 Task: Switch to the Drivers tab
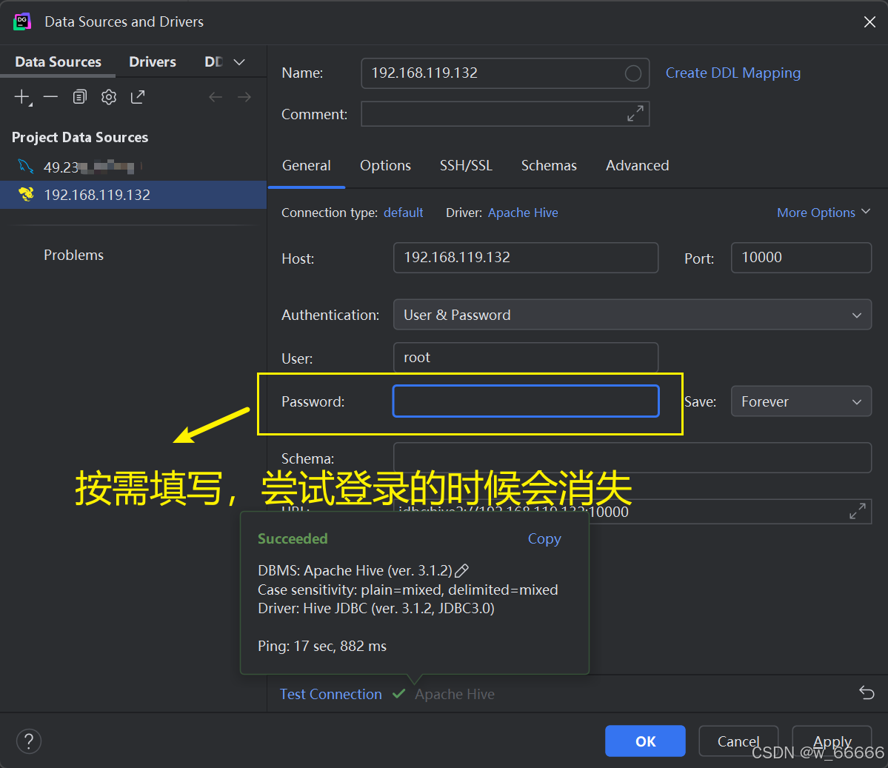(x=153, y=61)
